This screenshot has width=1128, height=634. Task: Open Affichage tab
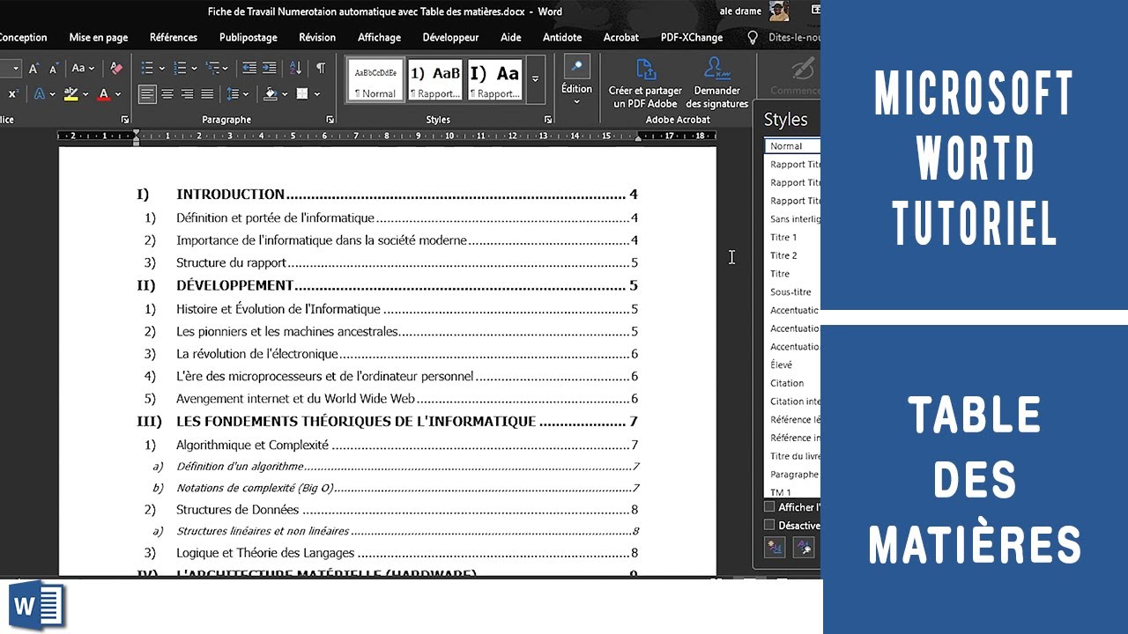coord(379,37)
